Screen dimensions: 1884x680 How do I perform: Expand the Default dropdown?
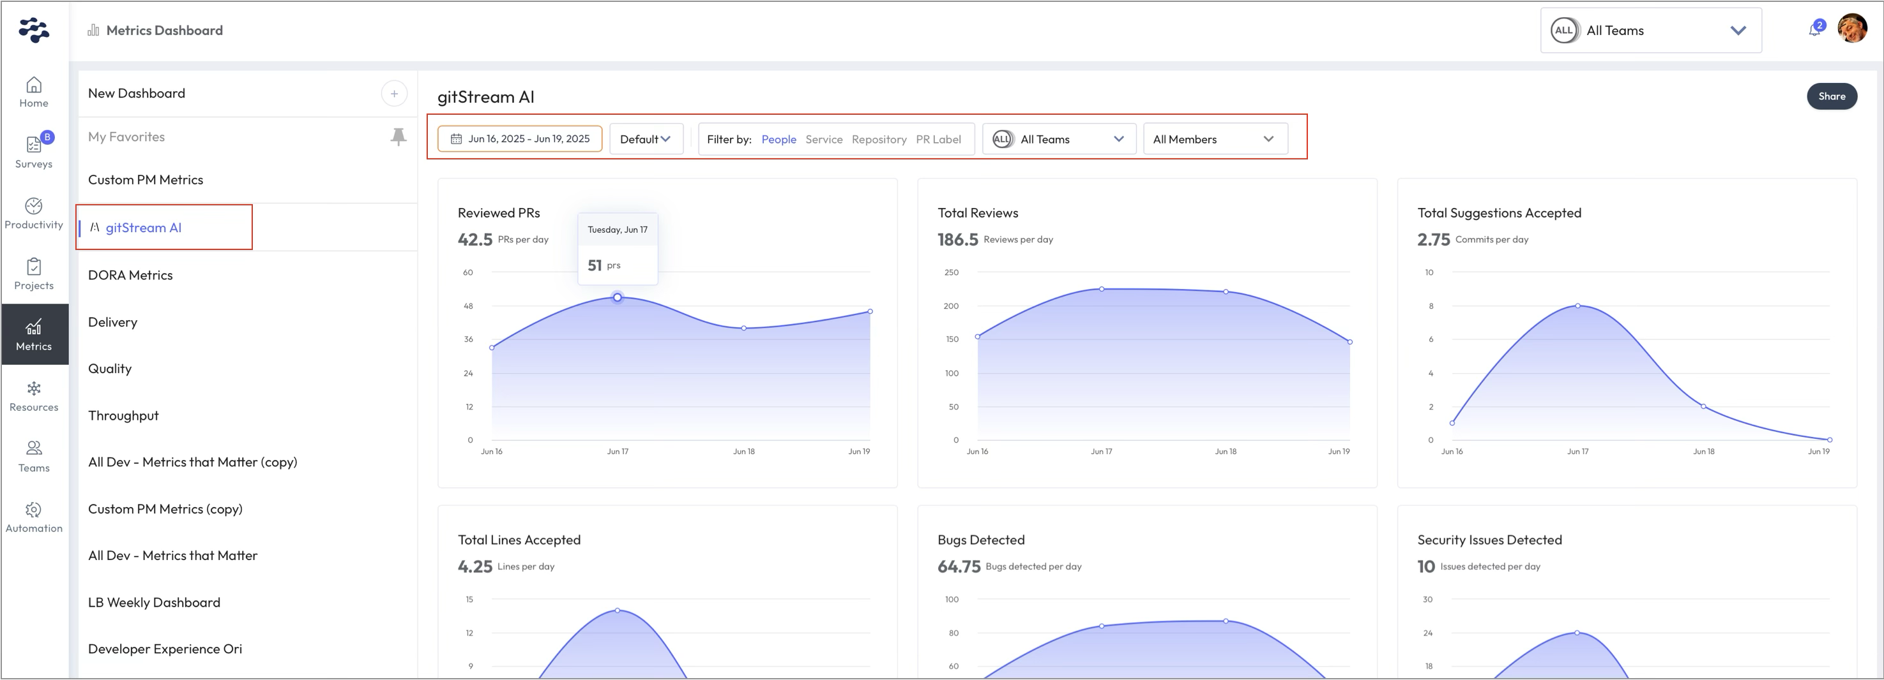646,140
